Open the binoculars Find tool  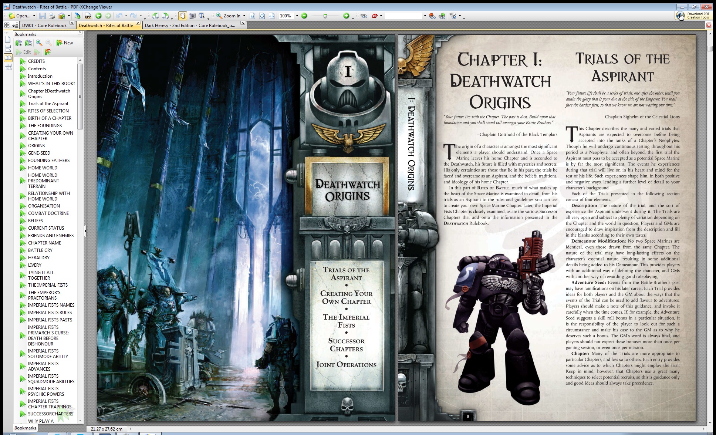pyautogui.click(x=364, y=16)
